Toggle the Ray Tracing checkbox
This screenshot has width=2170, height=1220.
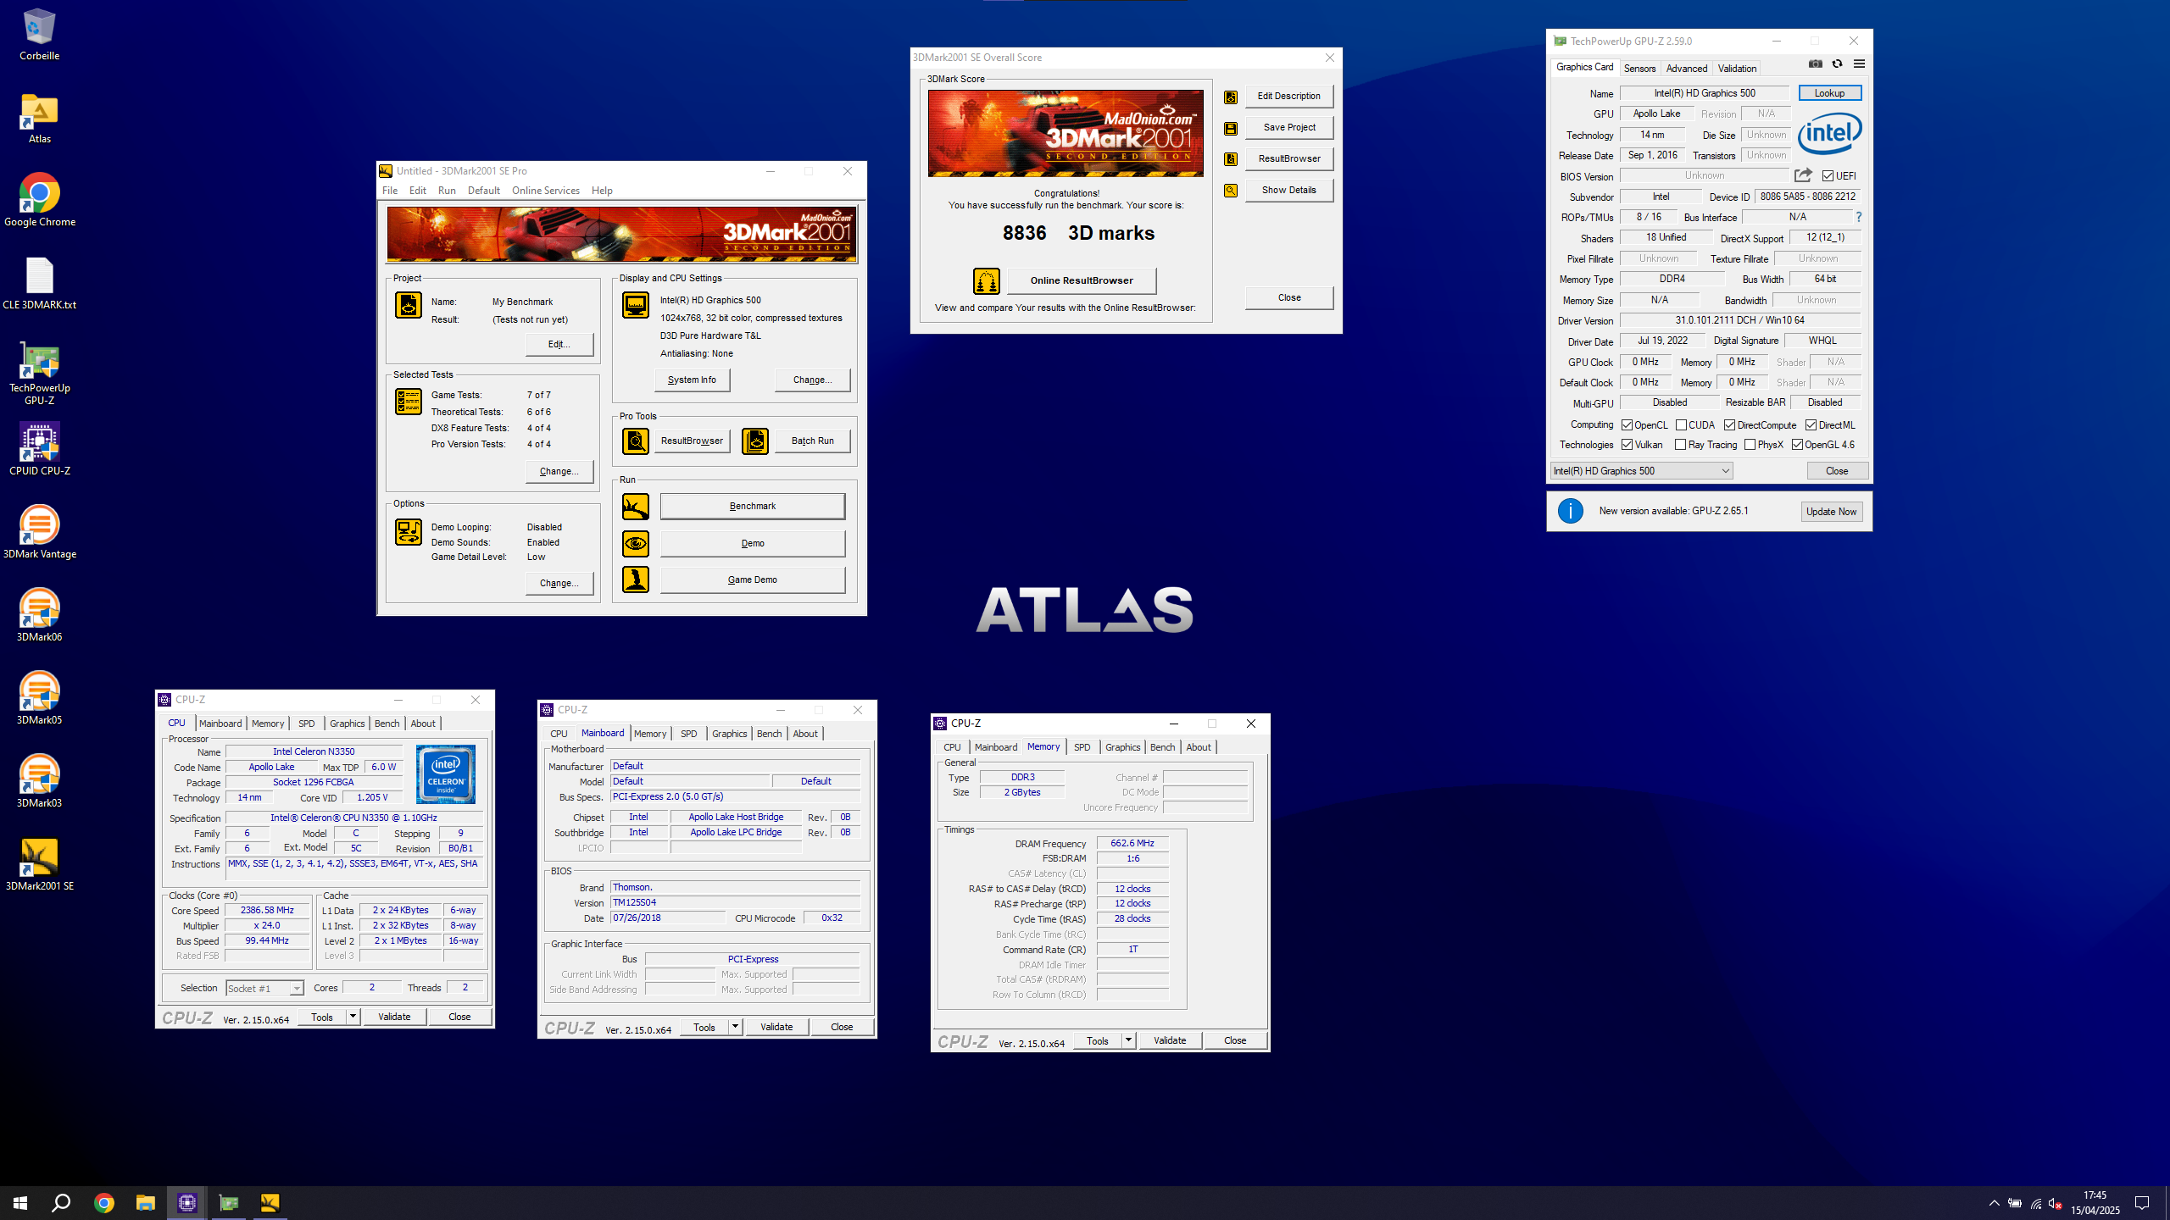tap(1681, 445)
